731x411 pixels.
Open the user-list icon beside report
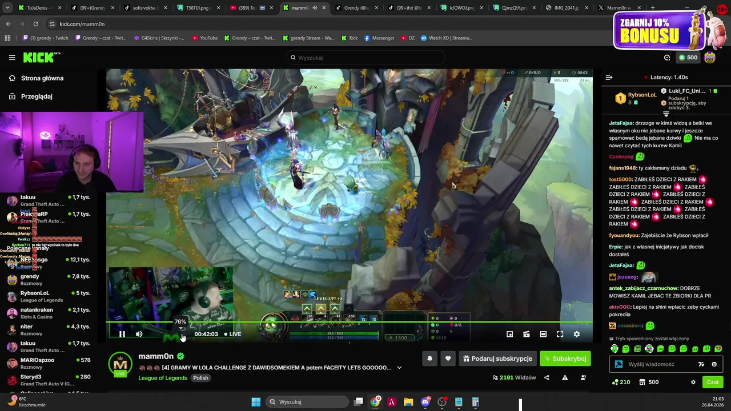583,377
